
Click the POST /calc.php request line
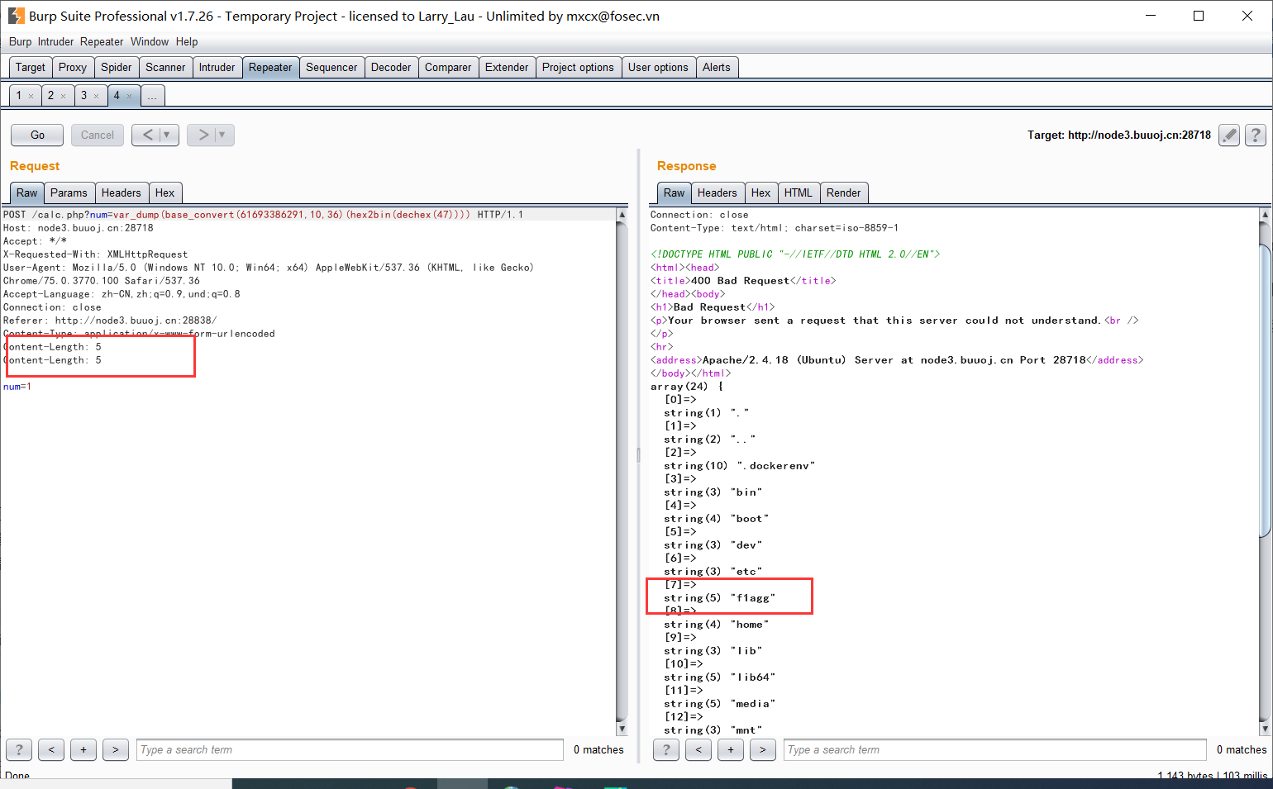point(263,215)
